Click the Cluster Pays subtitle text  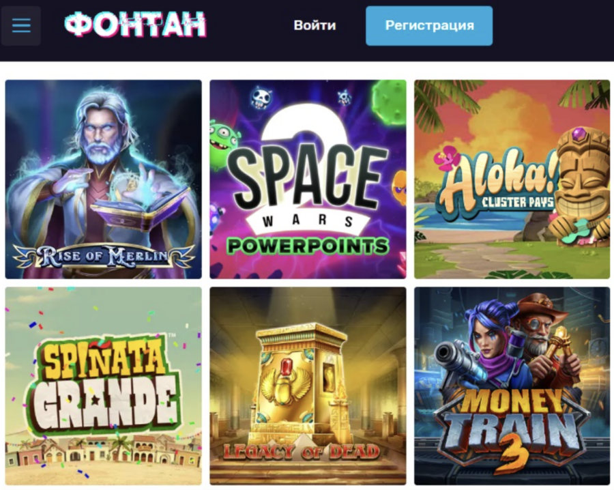point(518,202)
